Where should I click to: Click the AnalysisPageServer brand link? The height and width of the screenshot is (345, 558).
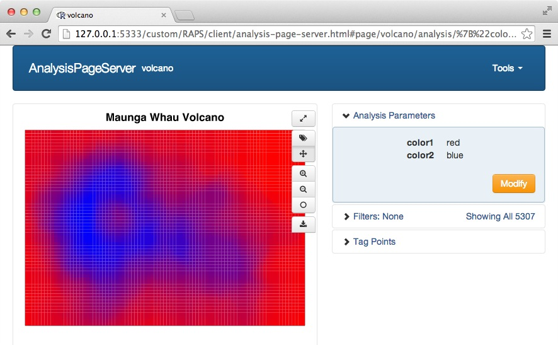(x=82, y=68)
